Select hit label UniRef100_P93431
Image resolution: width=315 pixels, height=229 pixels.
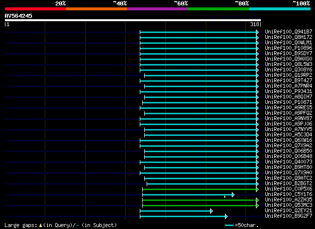[288, 91]
